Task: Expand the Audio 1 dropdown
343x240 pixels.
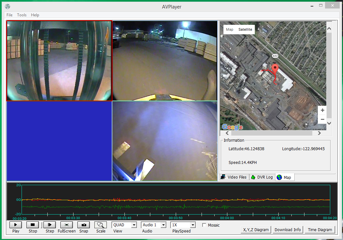Action: (x=163, y=225)
